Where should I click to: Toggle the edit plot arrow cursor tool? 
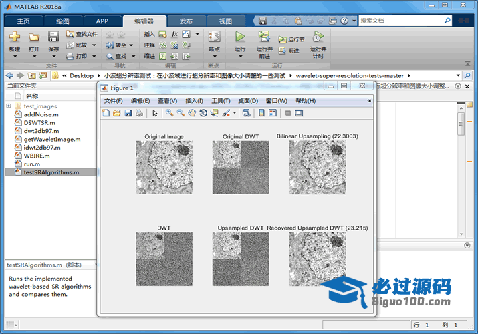[x=155, y=113]
